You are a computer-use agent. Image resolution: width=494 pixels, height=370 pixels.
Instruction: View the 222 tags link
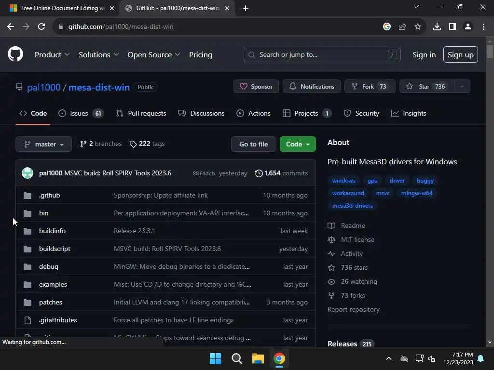pyautogui.click(x=147, y=144)
